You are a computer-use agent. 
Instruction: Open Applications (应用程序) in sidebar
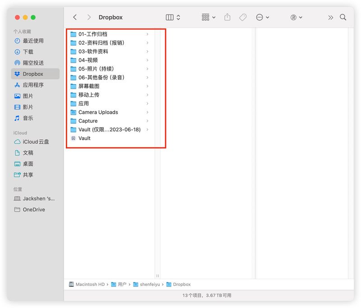click(35, 85)
